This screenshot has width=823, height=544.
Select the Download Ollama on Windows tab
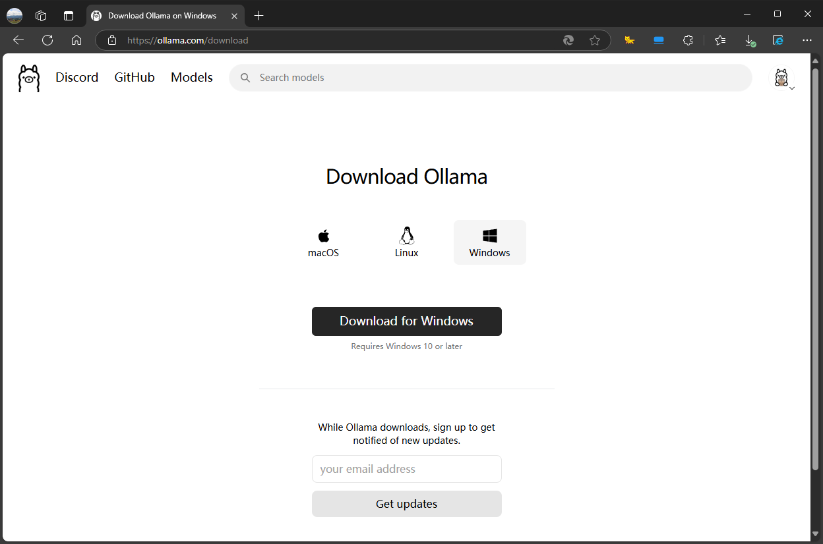point(164,15)
